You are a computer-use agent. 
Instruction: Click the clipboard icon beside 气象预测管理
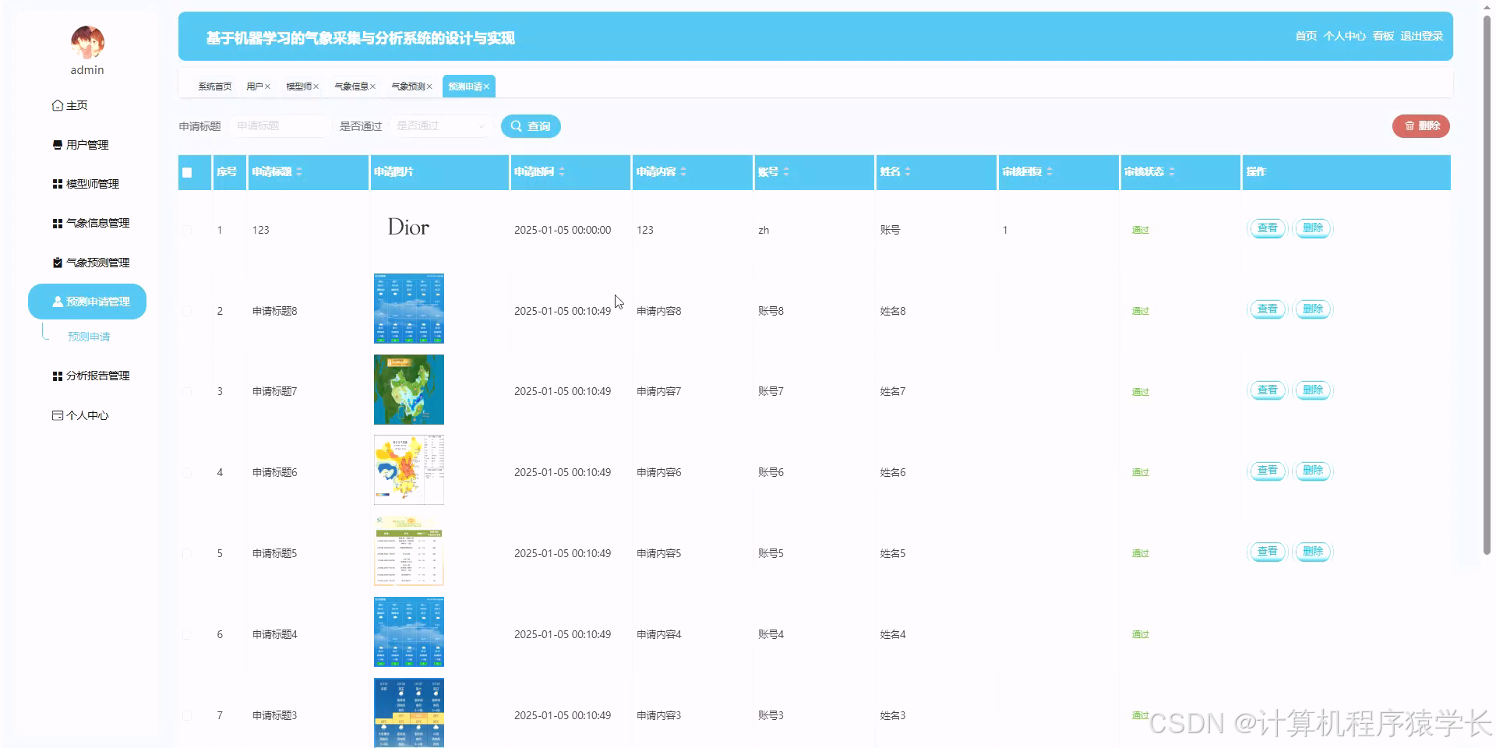58,263
